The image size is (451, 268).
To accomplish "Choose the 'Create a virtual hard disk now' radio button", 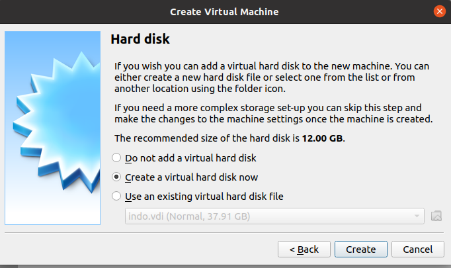I will click(116, 177).
